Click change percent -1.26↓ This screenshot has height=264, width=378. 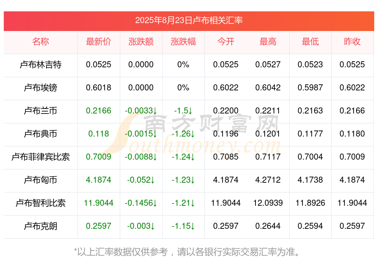coord(183,134)
